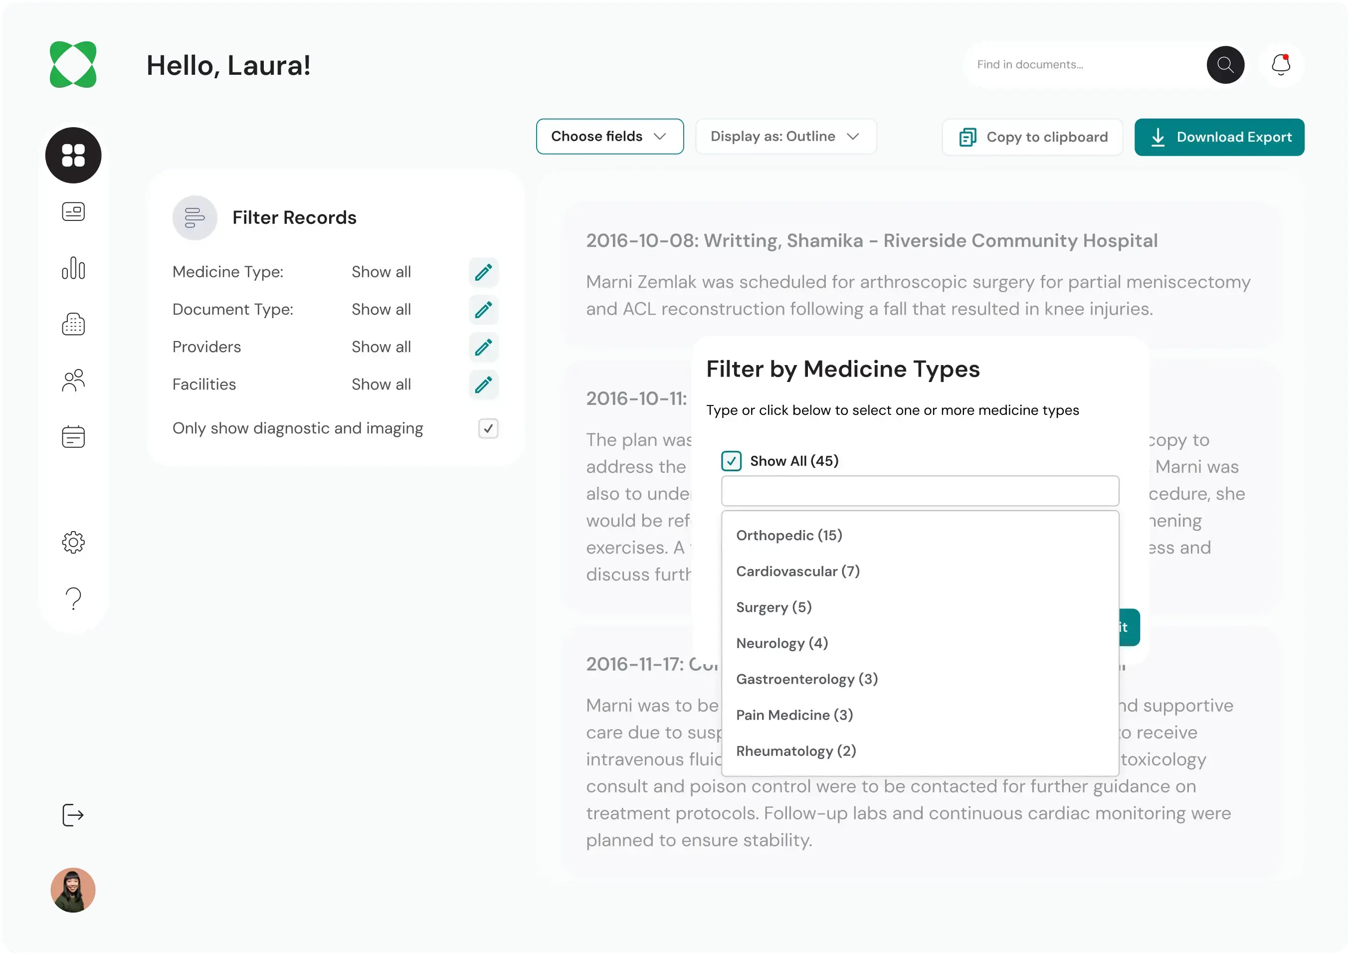Click the Download Export button
1350x954 pixels.
(x=1219, y=138)
